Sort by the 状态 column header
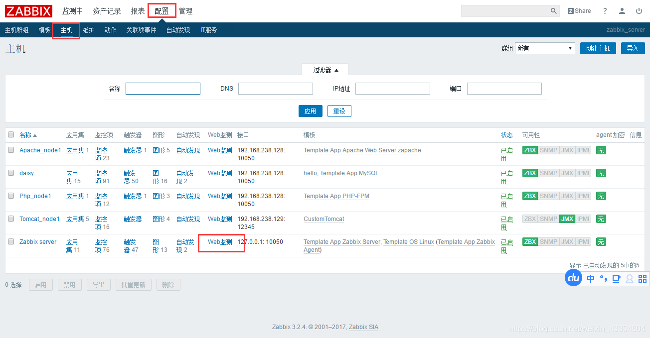The image size is (650, 338). pos(506,135)
